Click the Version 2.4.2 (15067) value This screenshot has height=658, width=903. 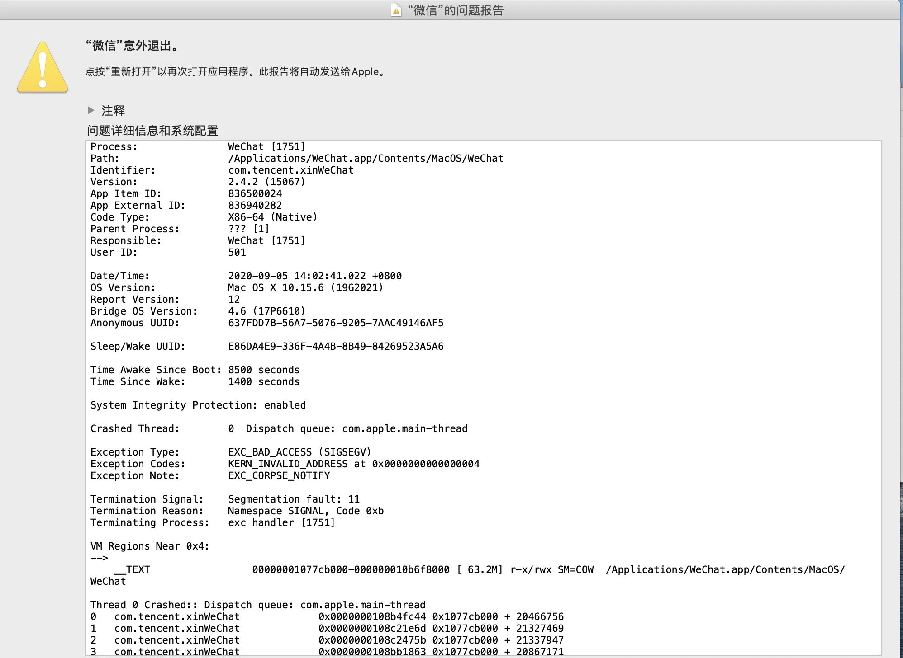pos(266,182)
